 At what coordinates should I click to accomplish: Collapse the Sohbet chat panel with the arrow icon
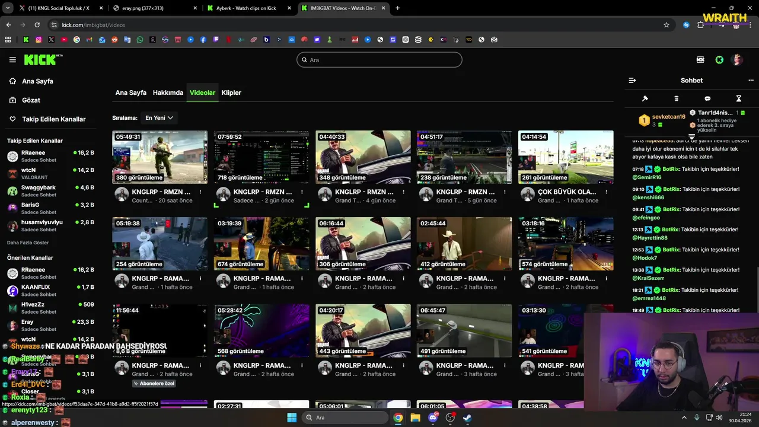click(632, 81)
